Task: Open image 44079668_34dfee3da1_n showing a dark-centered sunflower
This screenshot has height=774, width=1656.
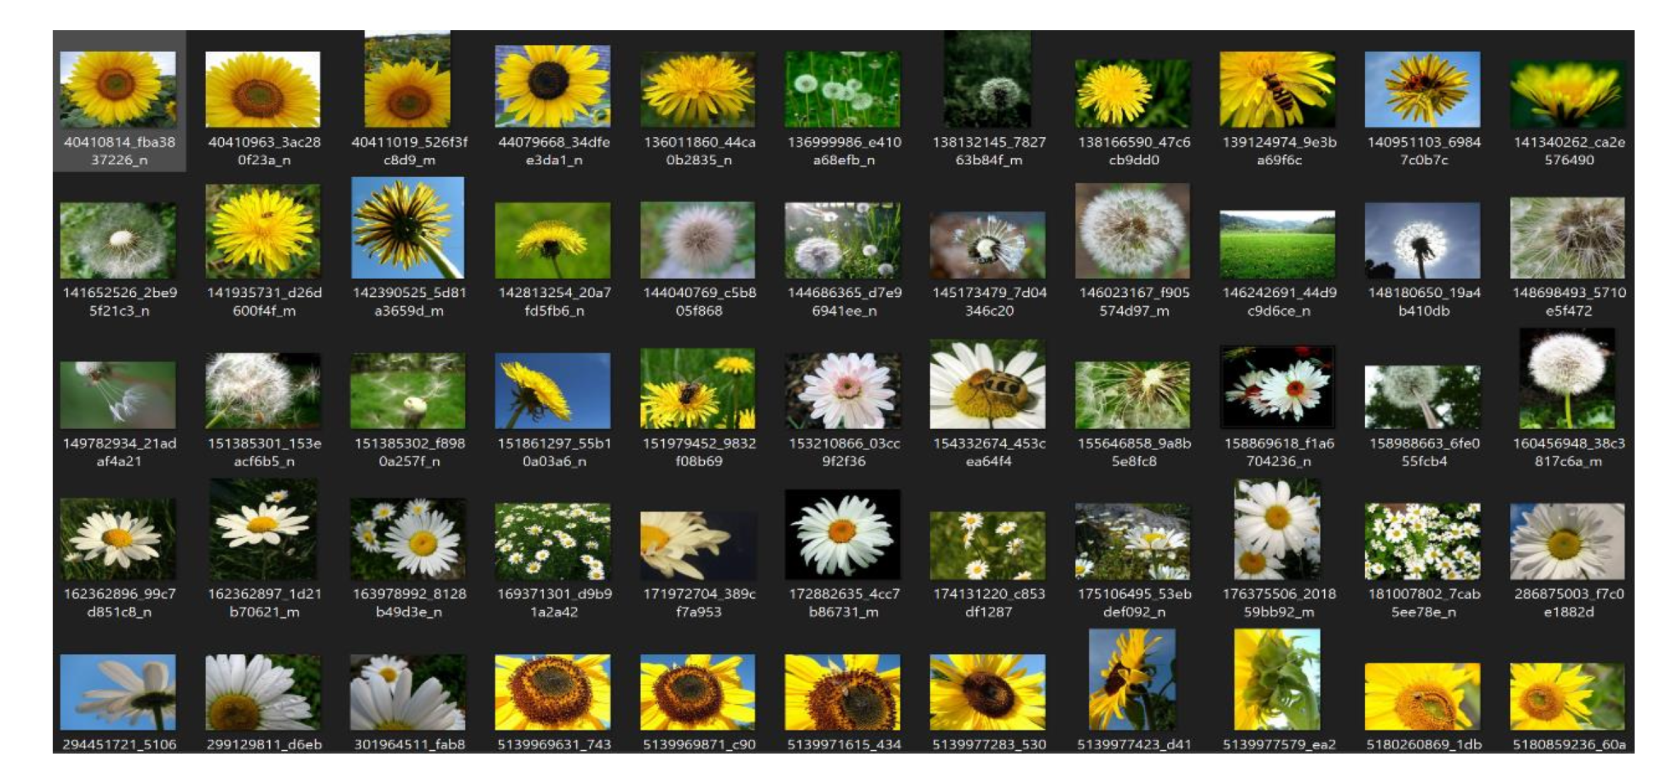Action: pos(553,90)
